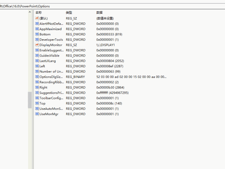Click the DWORD icon beside Right
Viewport: 225px width, 169px height.
[37, 87]
